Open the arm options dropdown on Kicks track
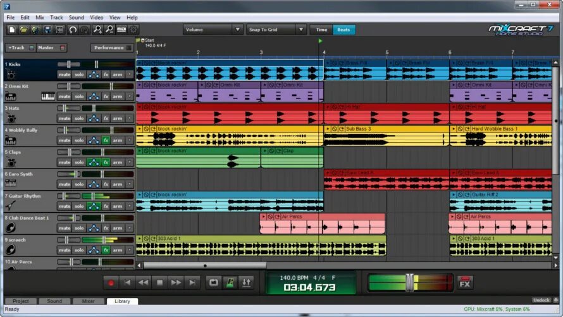This screenshot has width=563, height=317. coord(130,75)
